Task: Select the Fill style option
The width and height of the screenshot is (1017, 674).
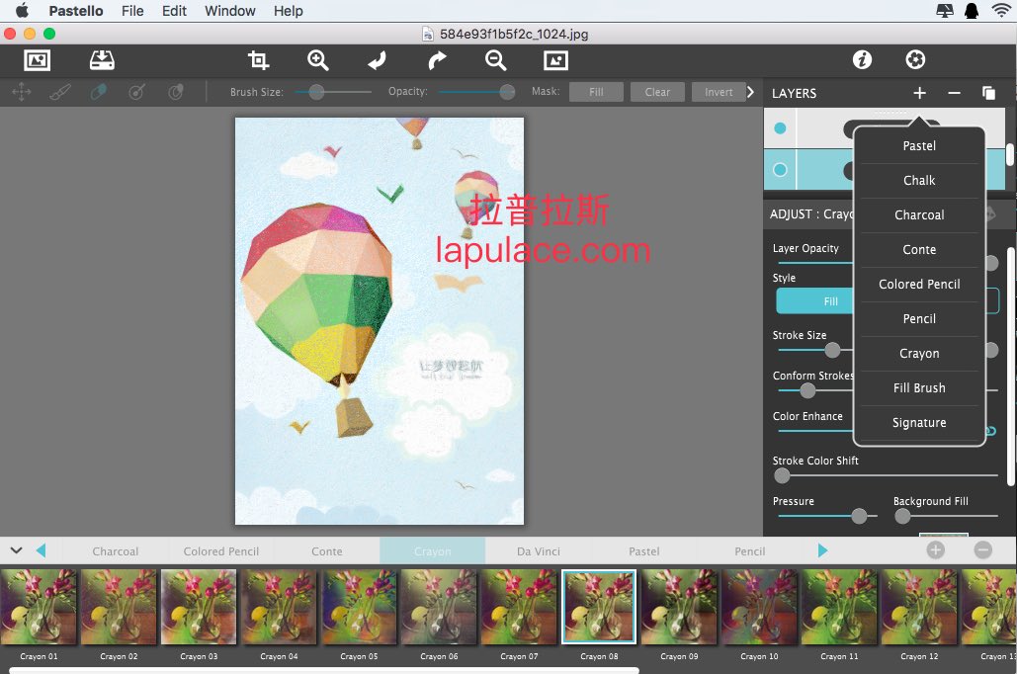Action: [830, 301]
